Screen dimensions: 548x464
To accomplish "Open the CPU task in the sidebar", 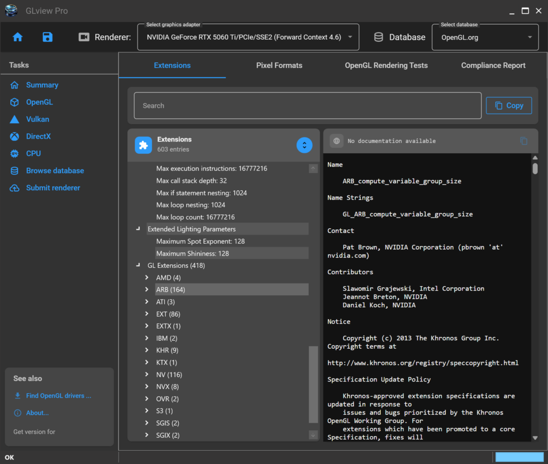I will tap(33, 153).
